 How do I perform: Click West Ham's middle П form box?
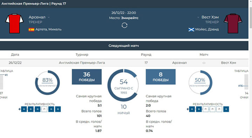pyautogui.click(x=212, y=109)
